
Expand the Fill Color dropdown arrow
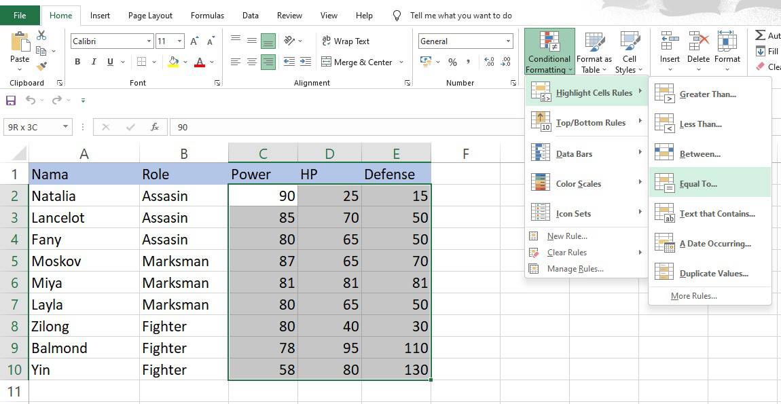point(185,62)
